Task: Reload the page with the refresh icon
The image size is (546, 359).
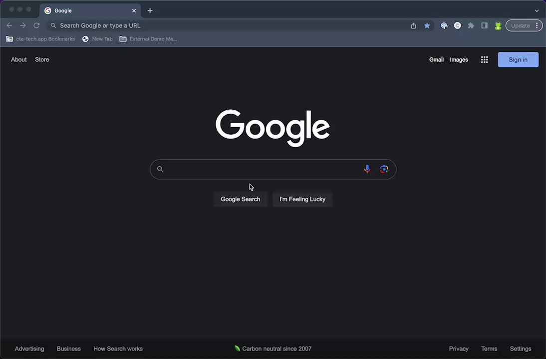Action: tap(36, 25)
